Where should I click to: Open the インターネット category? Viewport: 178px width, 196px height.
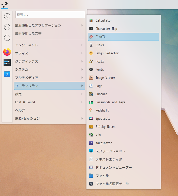coord(50,45)
